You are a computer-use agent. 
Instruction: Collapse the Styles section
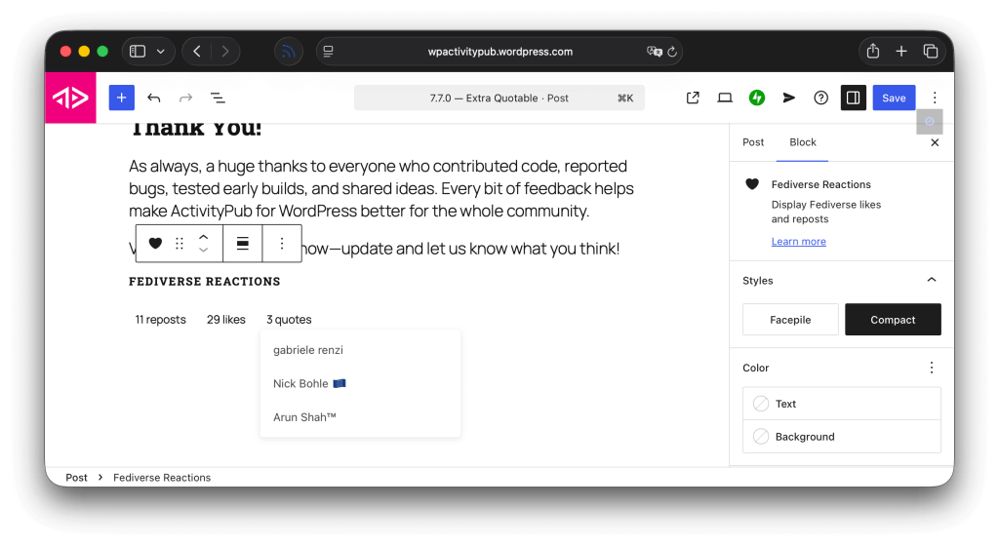pos(931,280)
